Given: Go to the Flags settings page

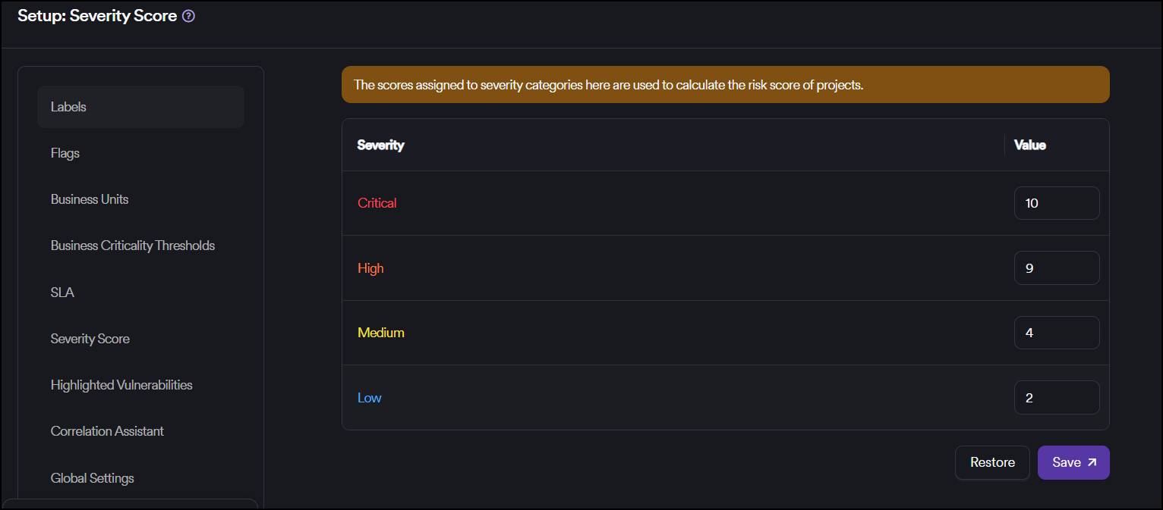Looking at the screenshot, I should click(65, 153).
